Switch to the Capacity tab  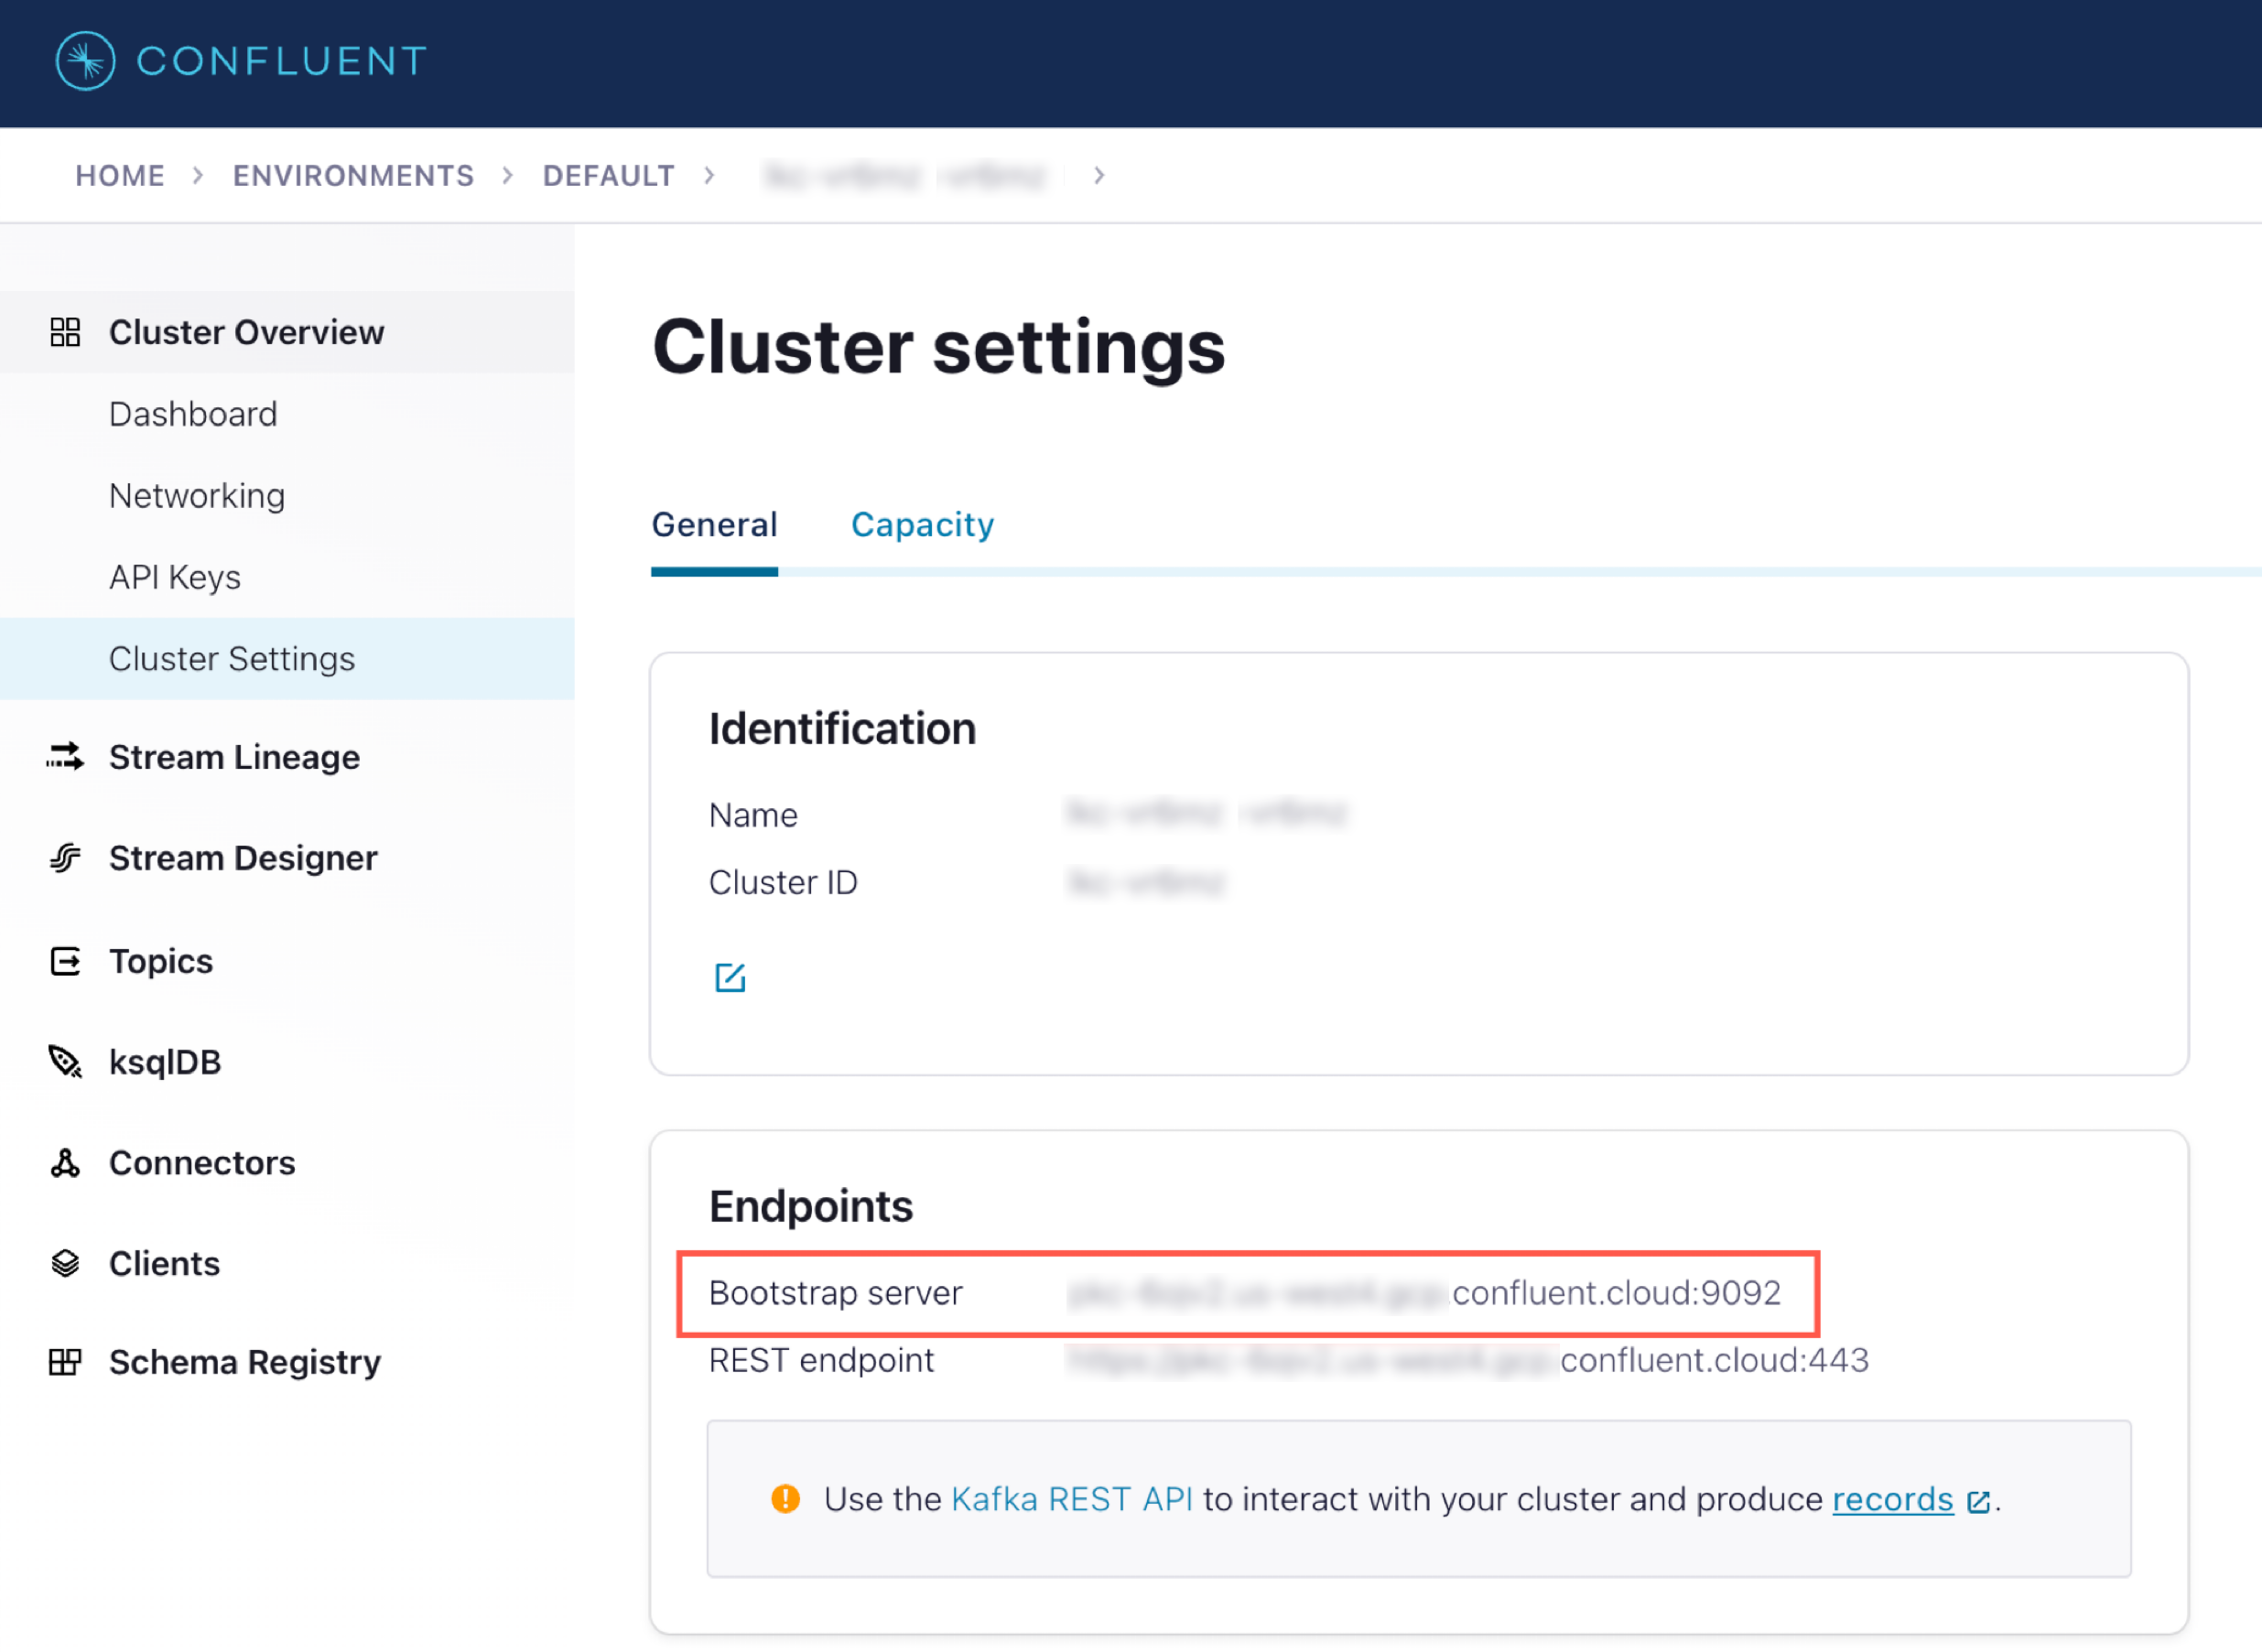click(922, 525)
